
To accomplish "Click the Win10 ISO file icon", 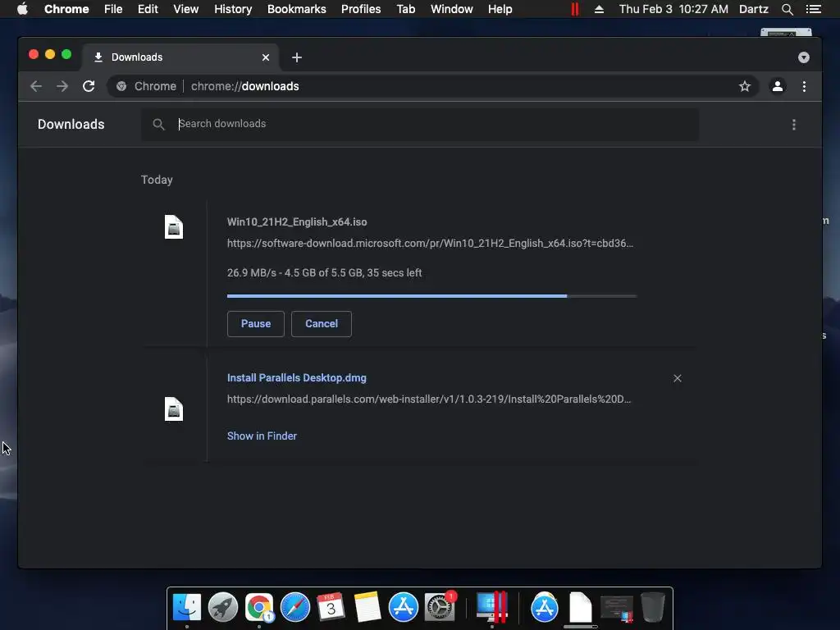I will click(174, 226).
